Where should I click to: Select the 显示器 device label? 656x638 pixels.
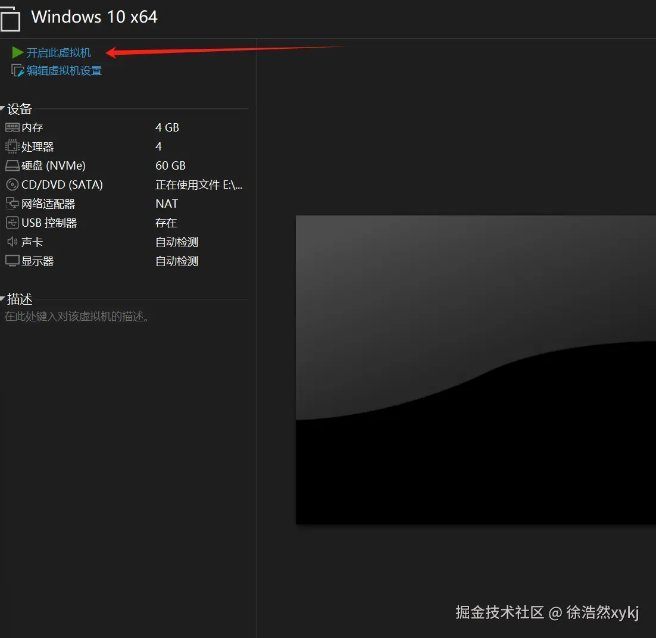[x=38, y=261]
